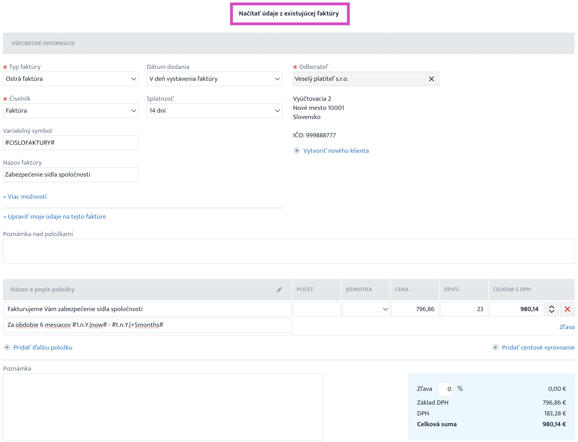The image size is (578, 442).
Task: Click plus icon beside Pridať centové vyrovnanie
Action: pyautogui.click(x=495, y=347)
